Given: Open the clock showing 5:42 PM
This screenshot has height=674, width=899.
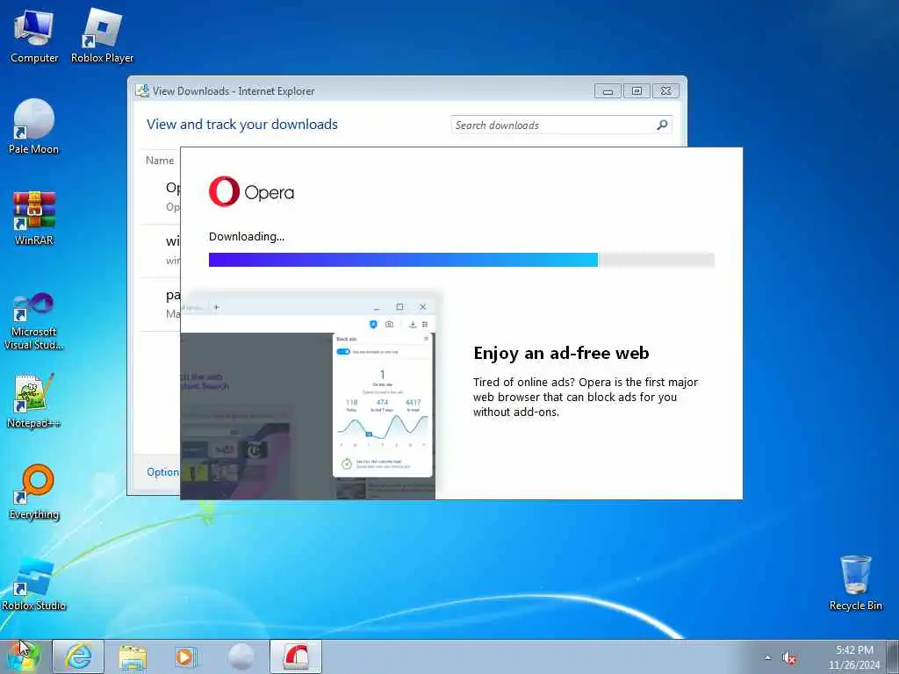Looking at the screenshot, I should click(854, 657).
